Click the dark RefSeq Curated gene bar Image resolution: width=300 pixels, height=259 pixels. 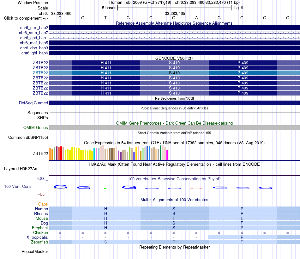[174, 103]
